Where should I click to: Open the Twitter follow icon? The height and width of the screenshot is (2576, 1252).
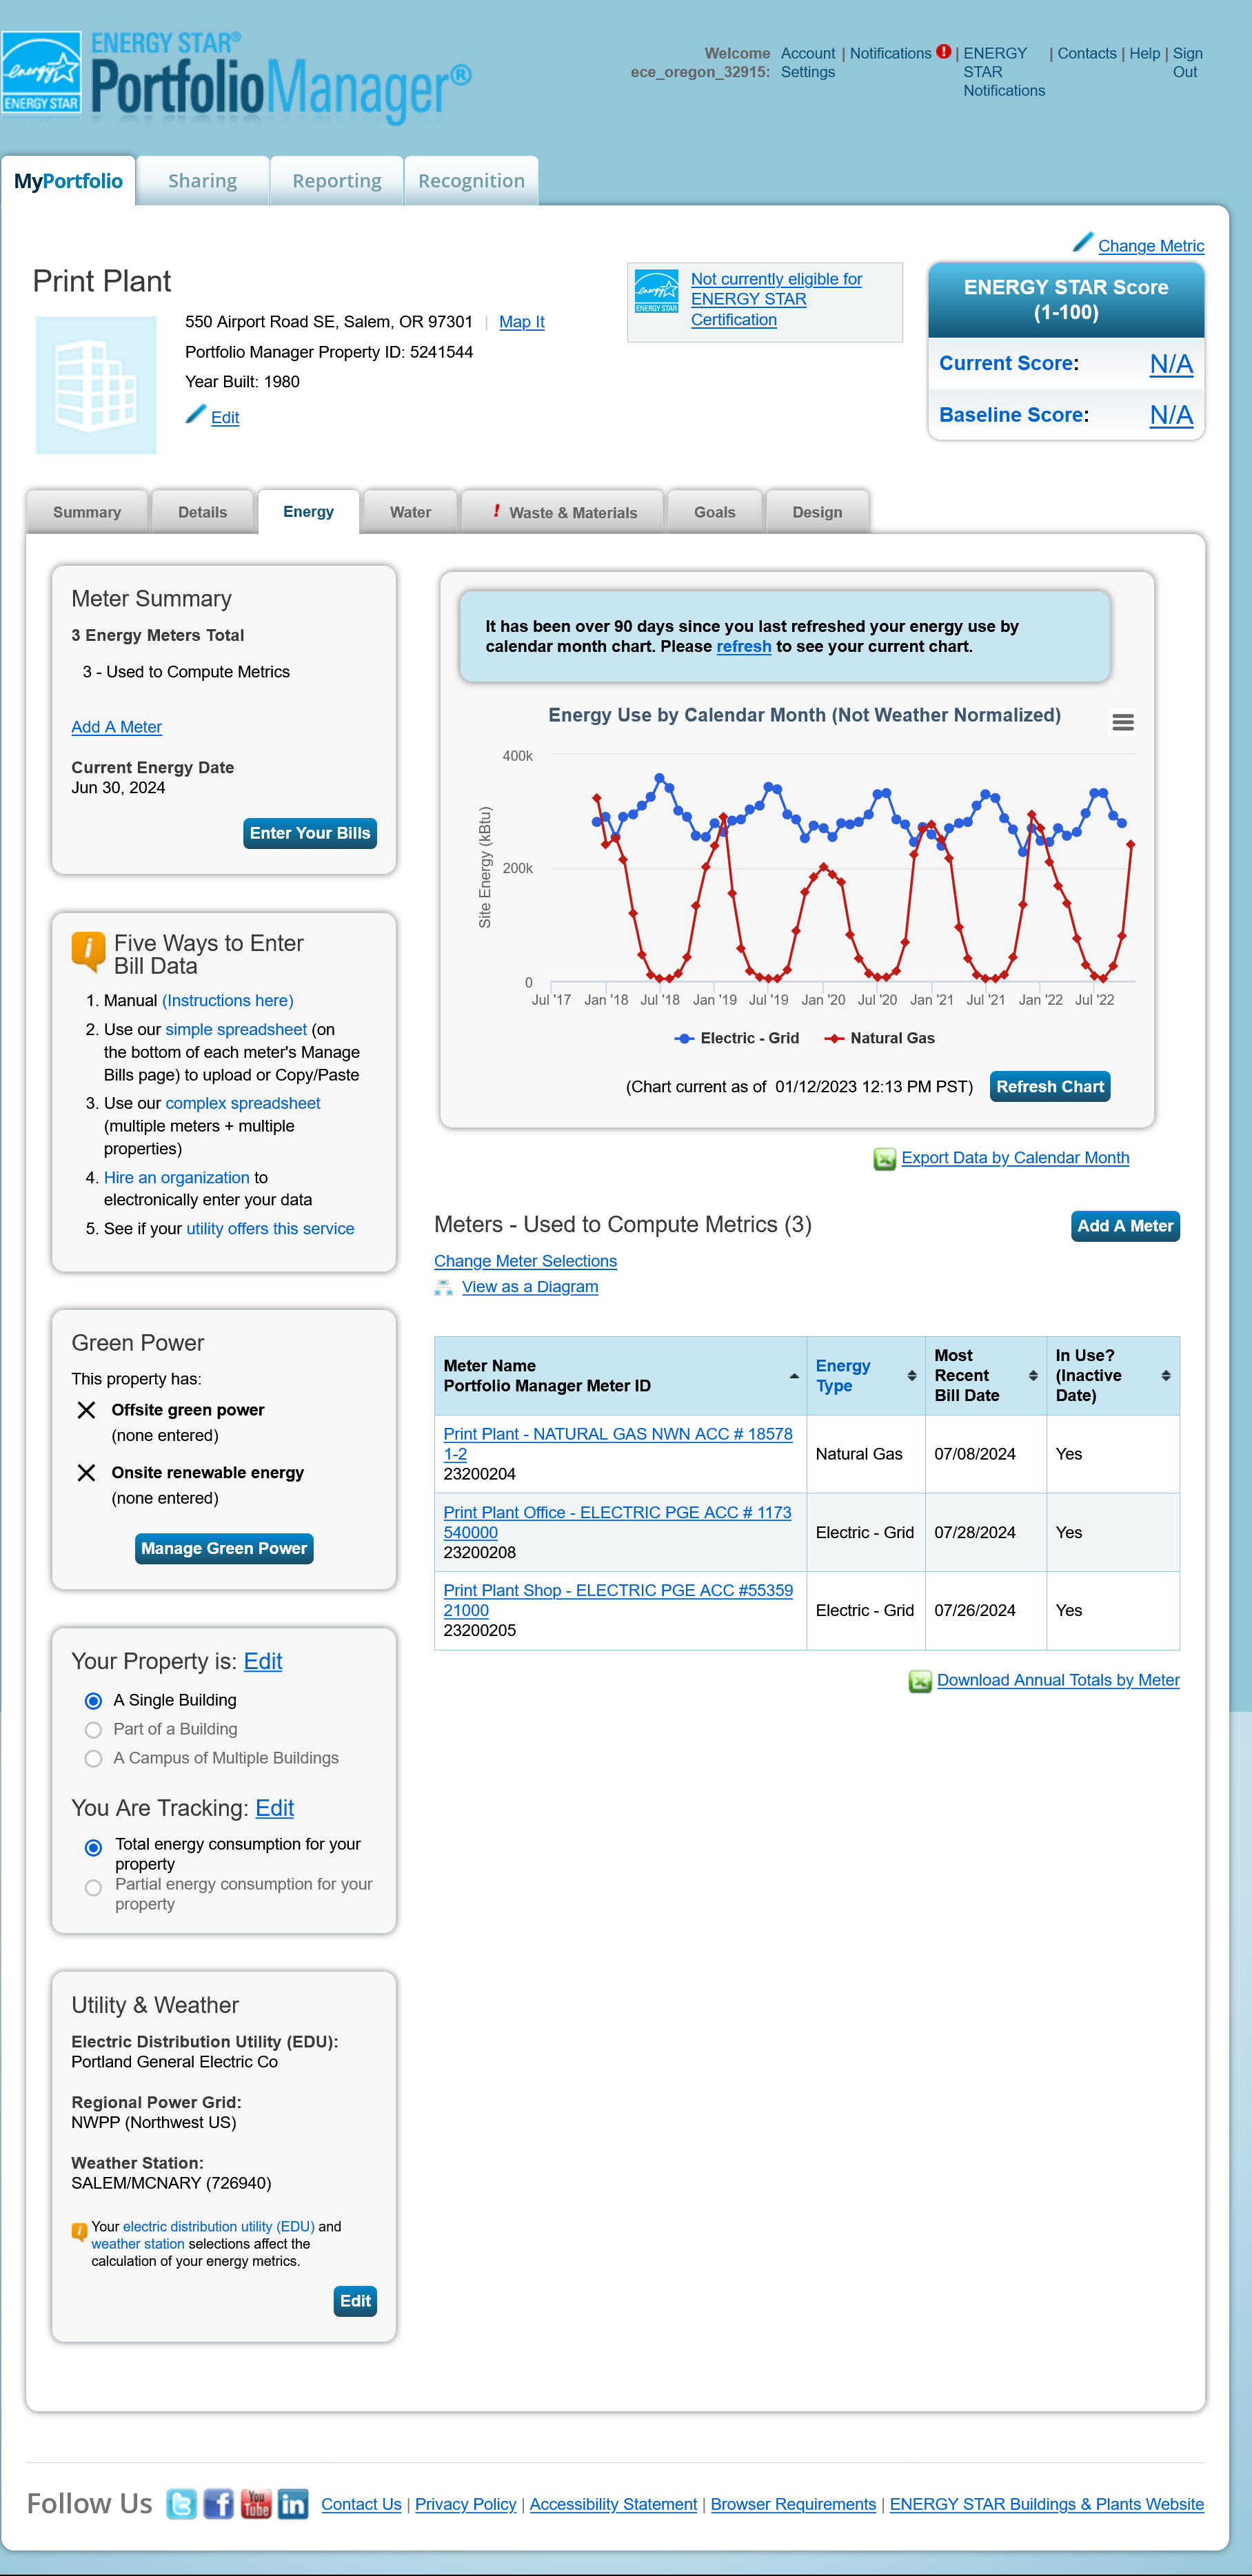click(x=181, y=2504)
